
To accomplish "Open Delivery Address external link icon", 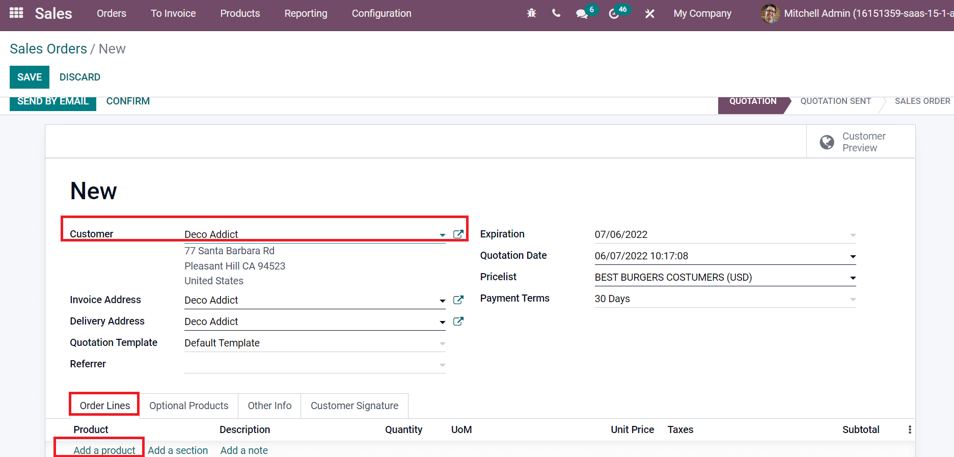I will click(x=458, y=321).
